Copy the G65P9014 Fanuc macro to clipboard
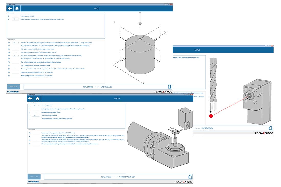The width and height of the screenshot is (281, 187). [190, 177]
